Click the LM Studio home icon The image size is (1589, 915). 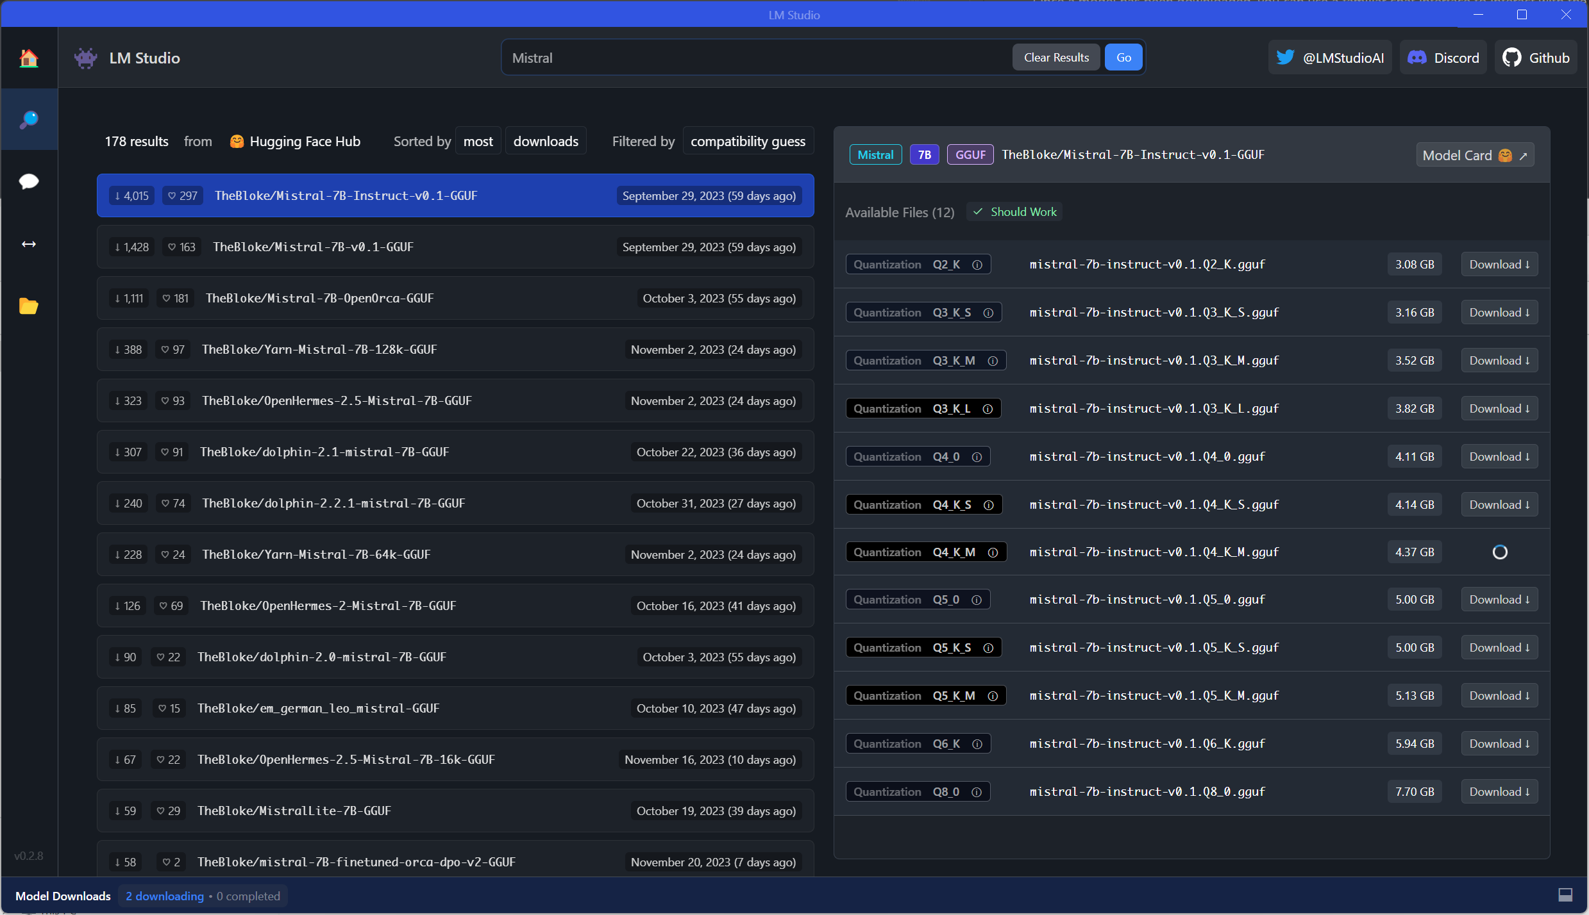pyautogui.click(x=29, y=57)
